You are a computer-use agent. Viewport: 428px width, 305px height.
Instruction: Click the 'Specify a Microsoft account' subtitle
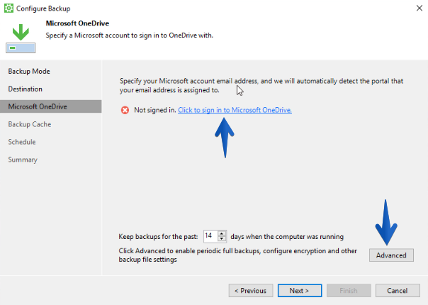pyautogui.click(x=130, y=35)
